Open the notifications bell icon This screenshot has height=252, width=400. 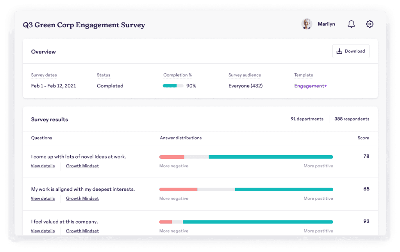tap(351, 24)
